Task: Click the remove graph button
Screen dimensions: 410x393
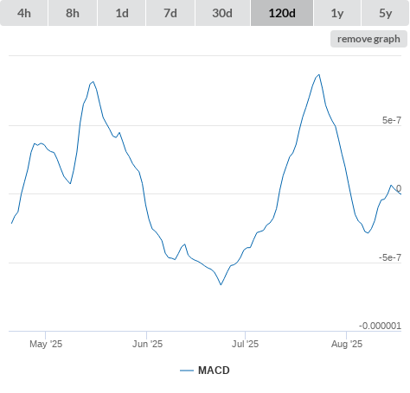Action: pos(368,39)
